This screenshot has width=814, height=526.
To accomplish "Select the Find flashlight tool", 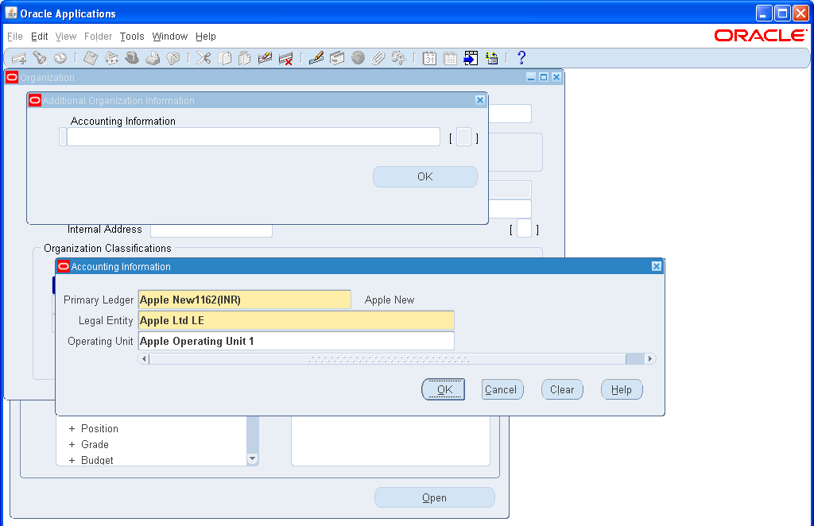I will pyautogui.click(x=40, y=57).
